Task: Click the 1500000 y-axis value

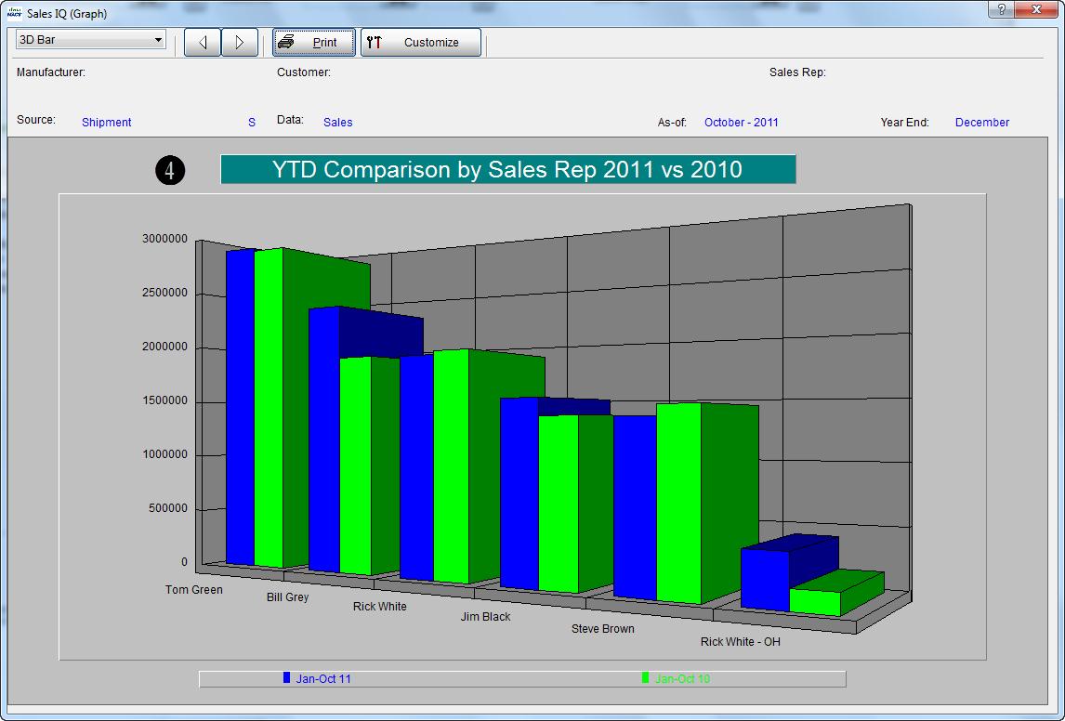Action: point(165,400)
